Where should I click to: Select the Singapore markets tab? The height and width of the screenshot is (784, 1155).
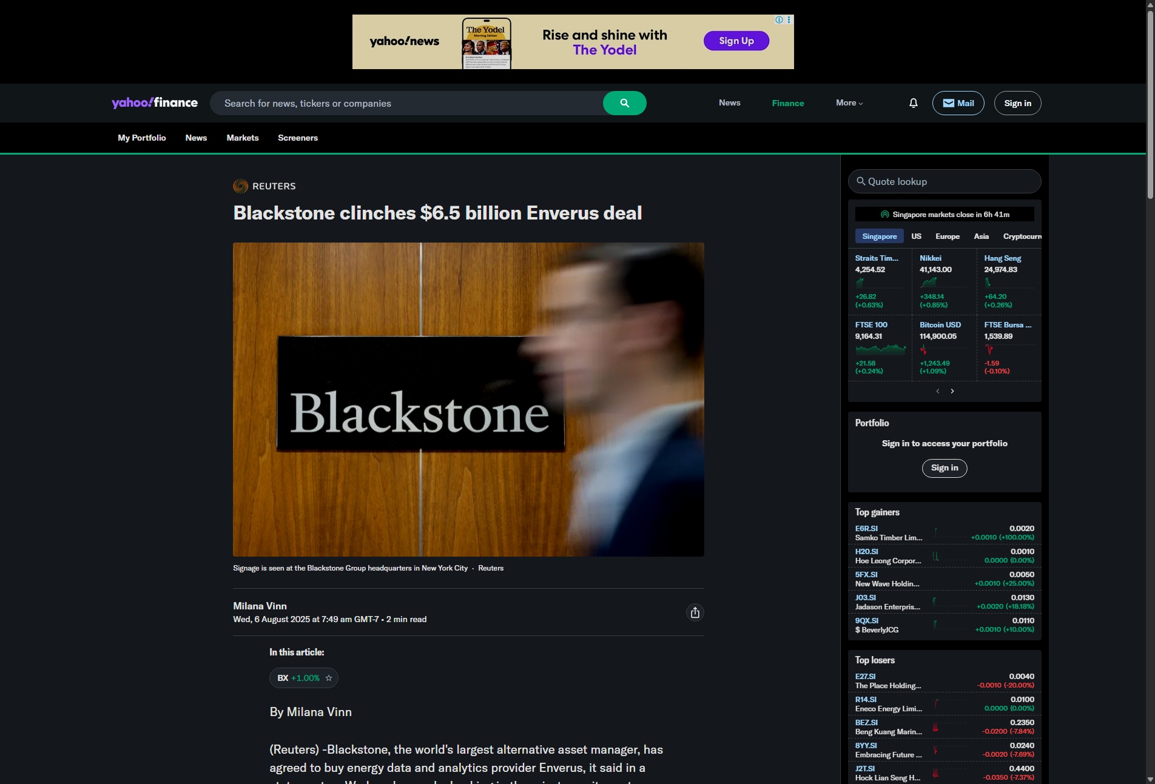coord(879,236)
